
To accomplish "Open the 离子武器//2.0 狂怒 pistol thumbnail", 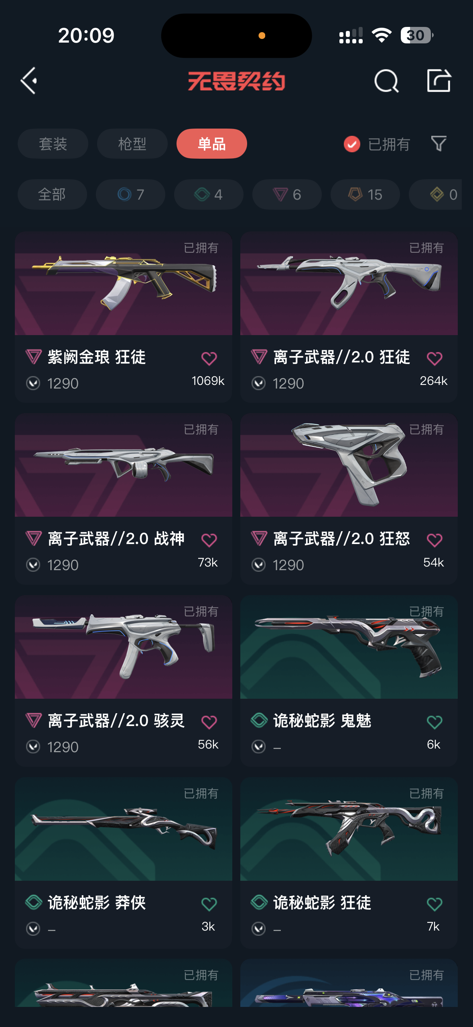I will pos(349,465).
